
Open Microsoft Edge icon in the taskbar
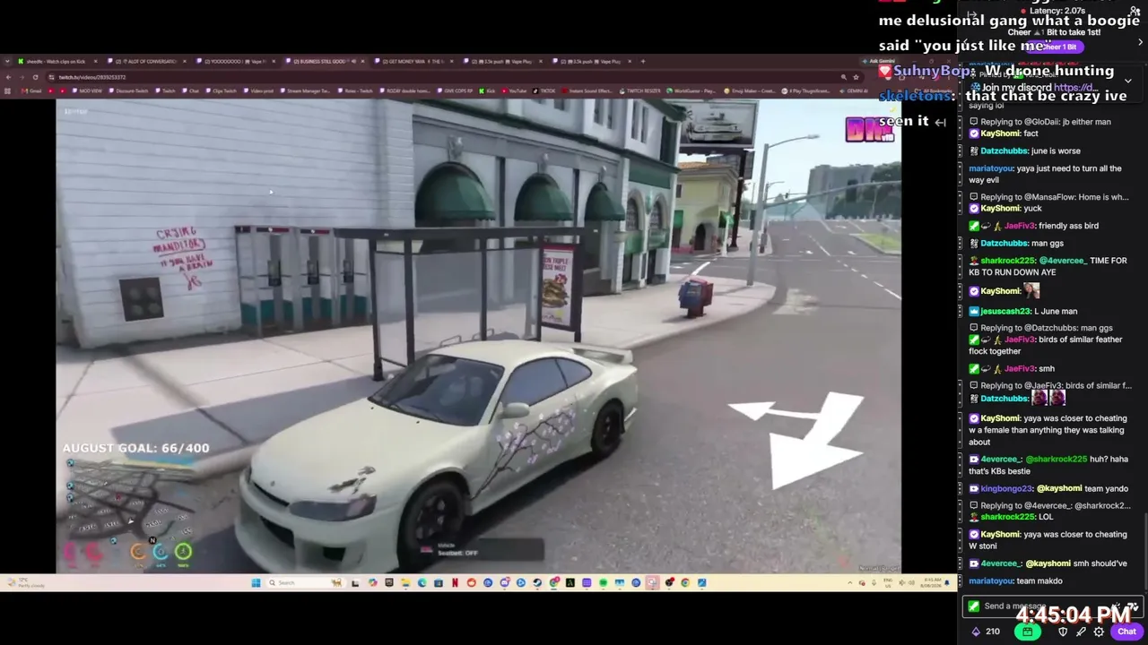tap(422, 583)
